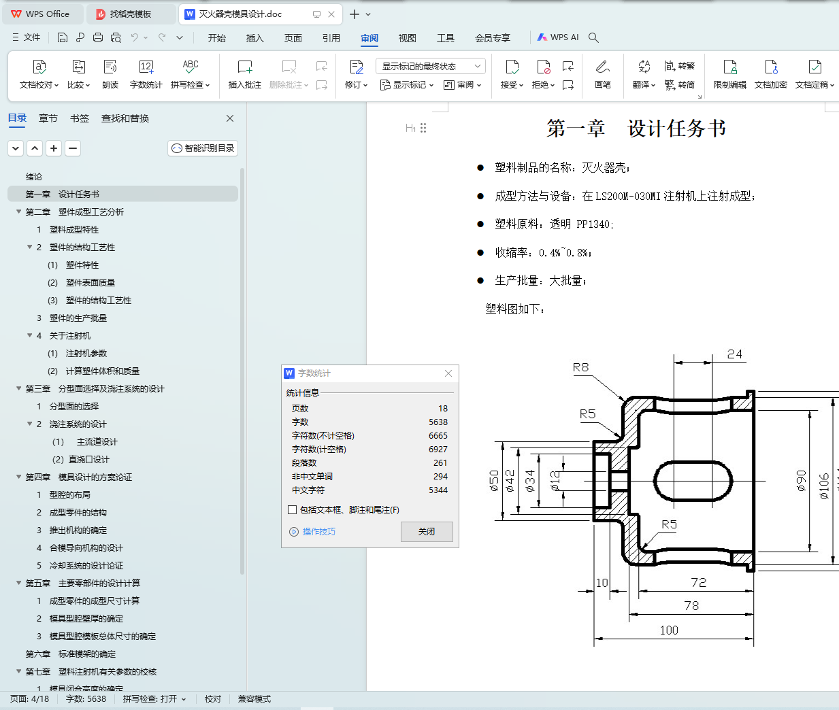
Task: Expand all with down-chevron outline button
Action: pyautogui.click(x=16, y=148)
